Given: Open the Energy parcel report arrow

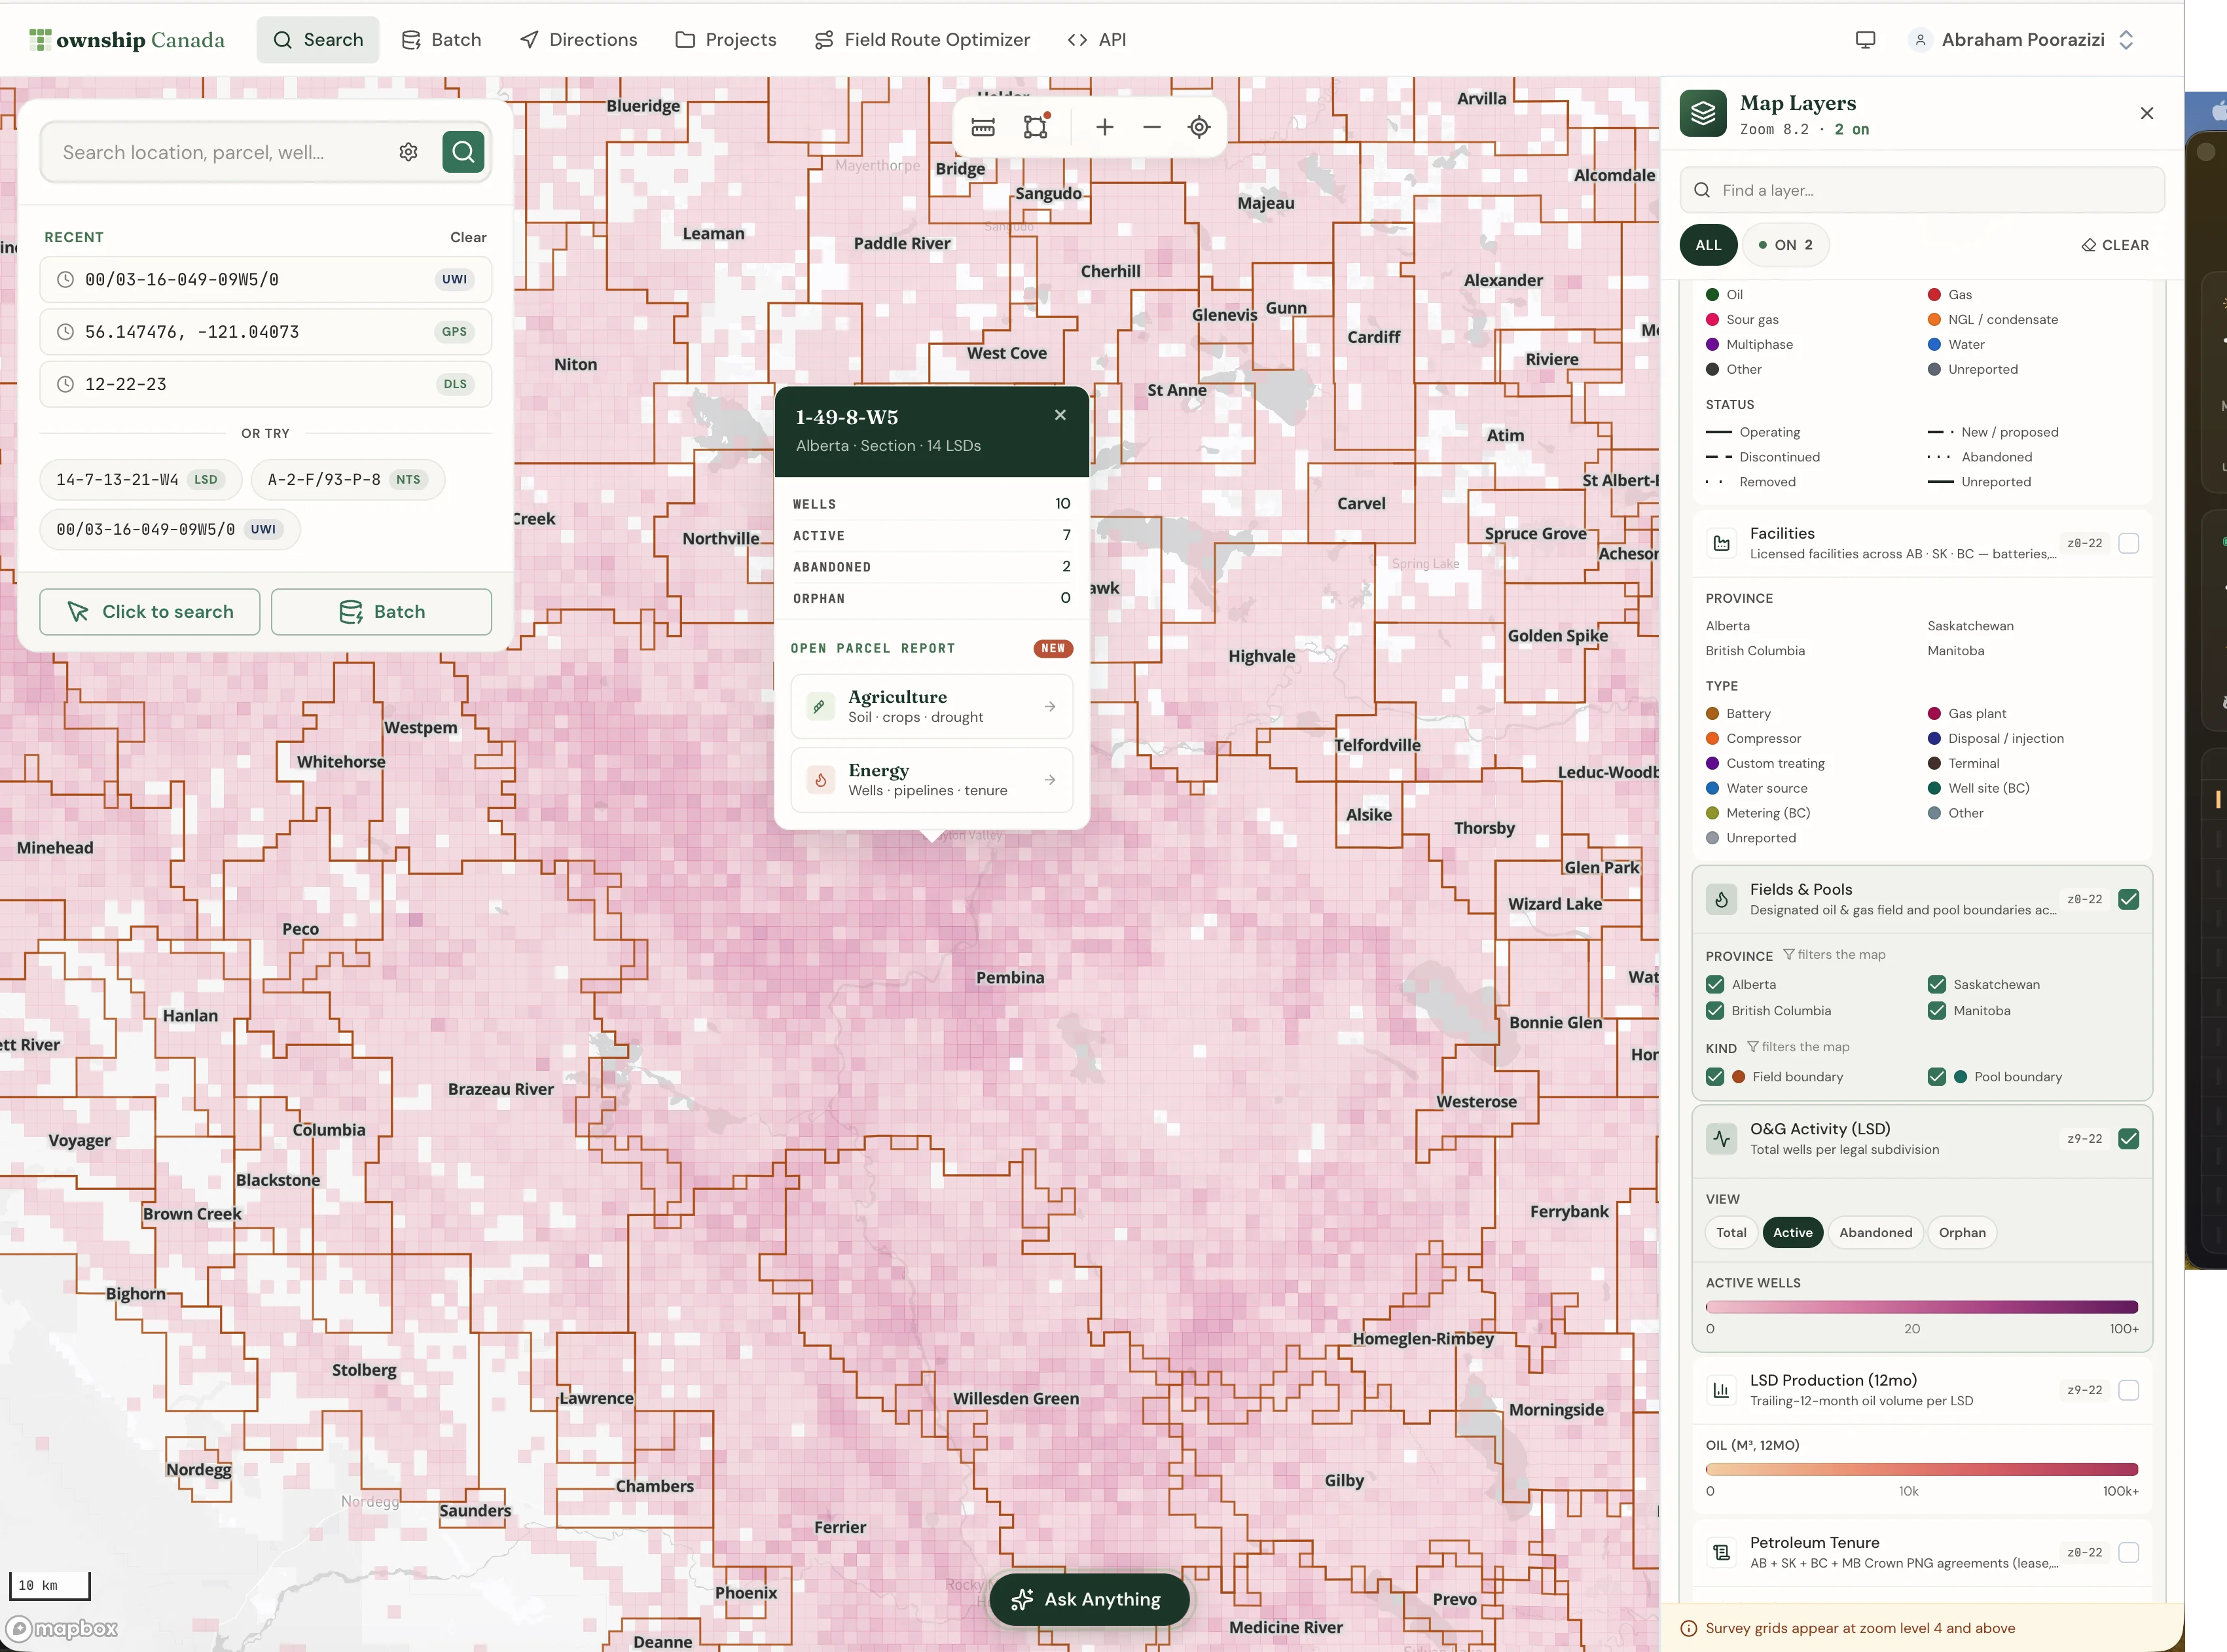Looking at the screenshot, I should point(1050,780).
